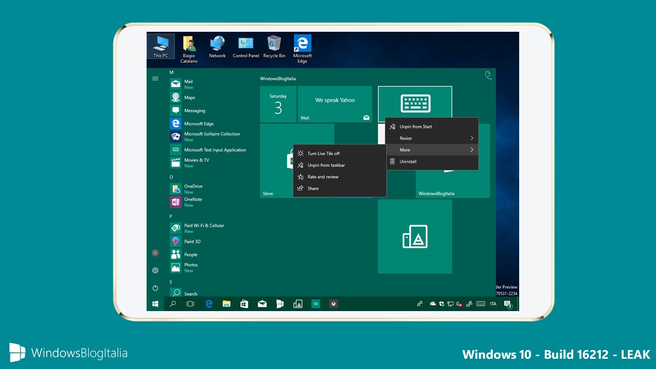Open Search entry in the app list
The height and width of the screenshot is (369, 656).
(208, 293)
